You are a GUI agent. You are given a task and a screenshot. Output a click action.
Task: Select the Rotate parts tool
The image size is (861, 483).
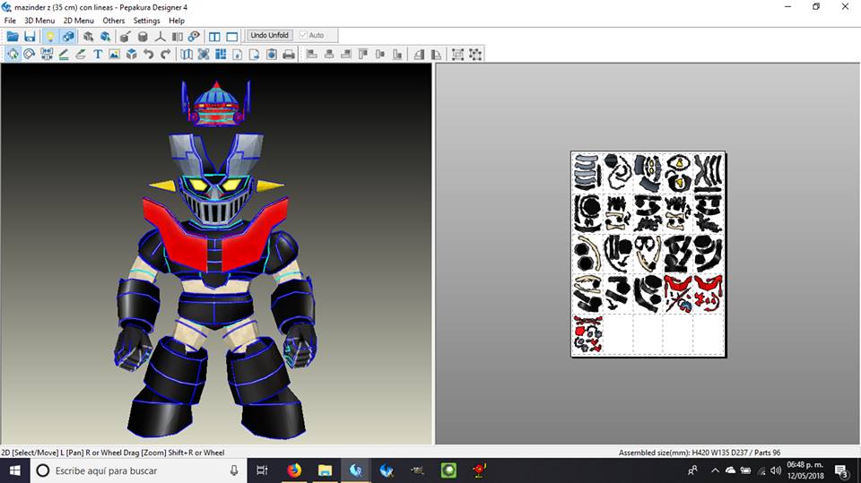click(x=30, y=54)
